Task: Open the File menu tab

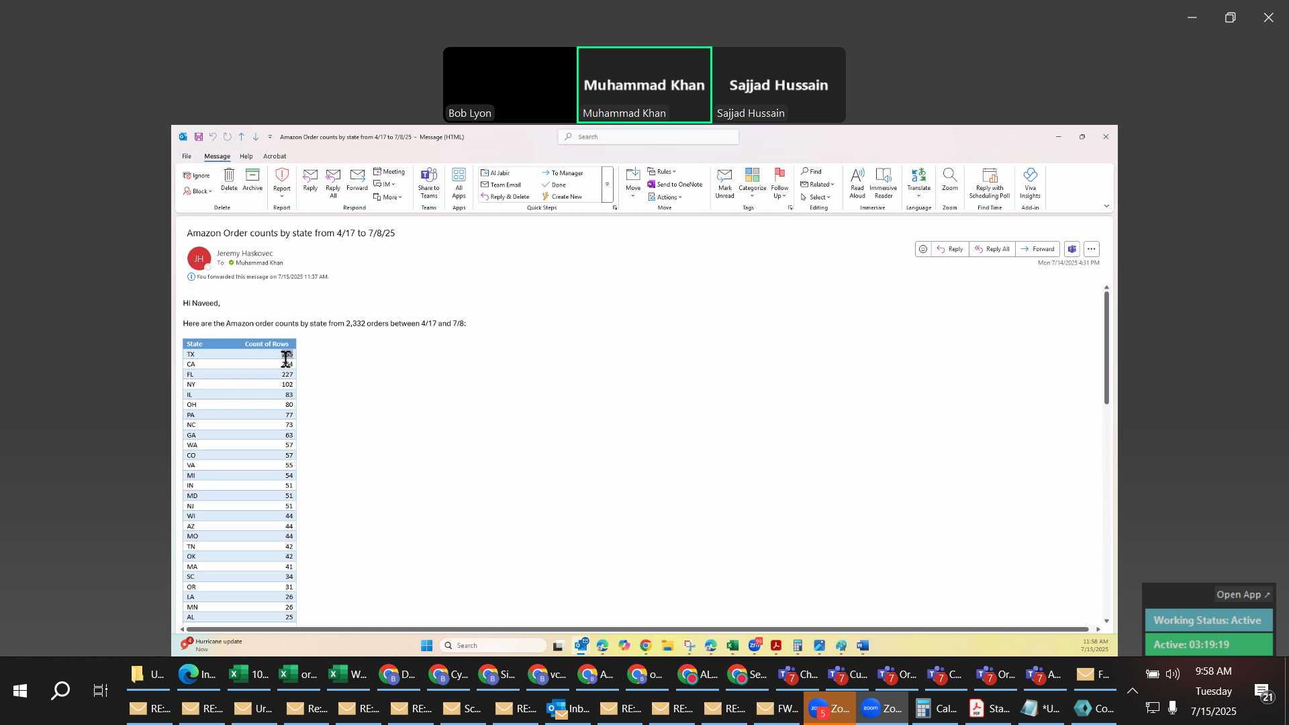Action: (187, 156)
